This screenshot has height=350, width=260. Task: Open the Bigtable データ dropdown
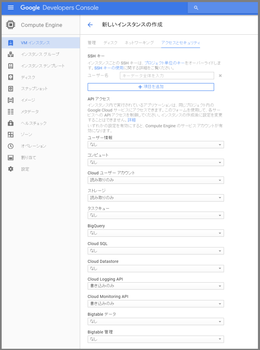(156, 321)
